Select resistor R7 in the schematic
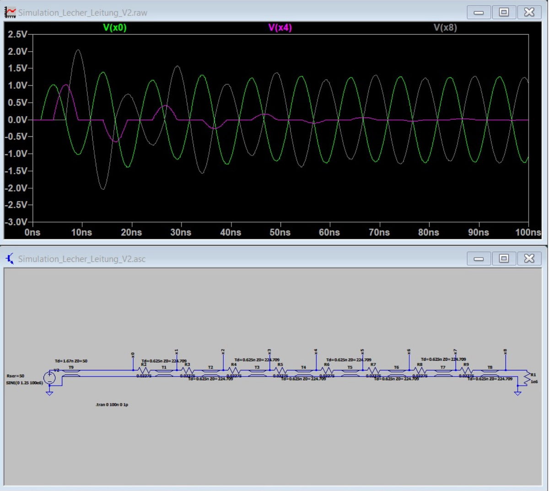Screen dimensions: 549x491 [x=373, y=370]
